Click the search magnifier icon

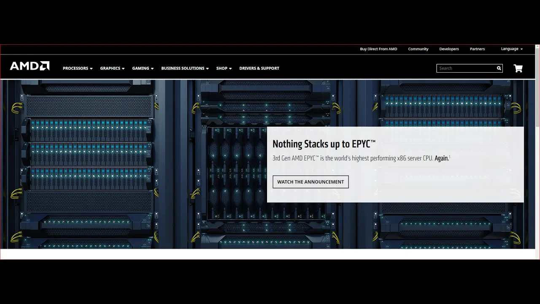[x=499, y=68]
